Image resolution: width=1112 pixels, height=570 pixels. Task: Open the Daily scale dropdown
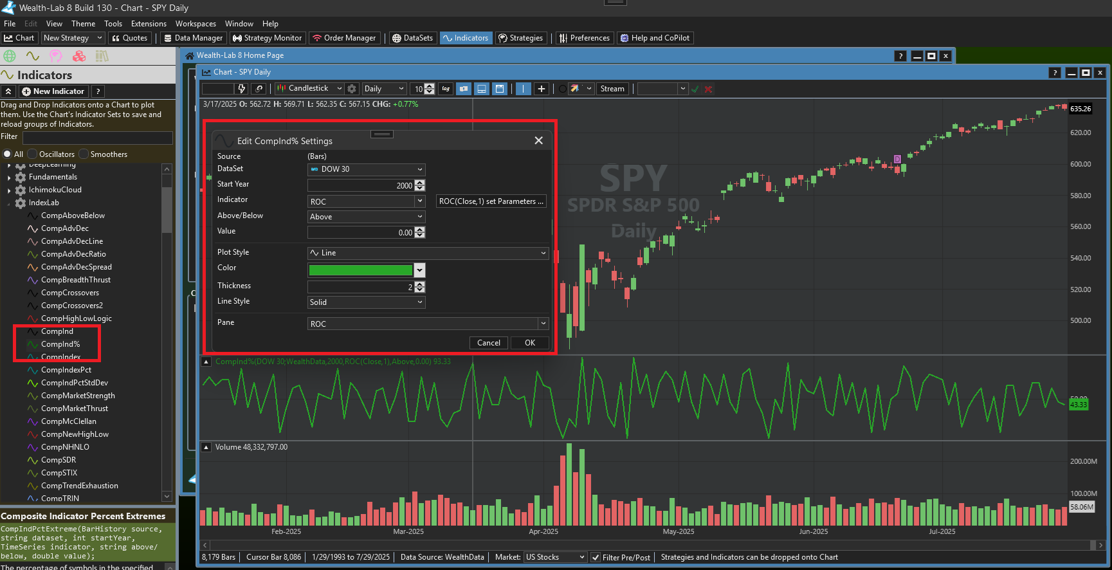(384, 89)
